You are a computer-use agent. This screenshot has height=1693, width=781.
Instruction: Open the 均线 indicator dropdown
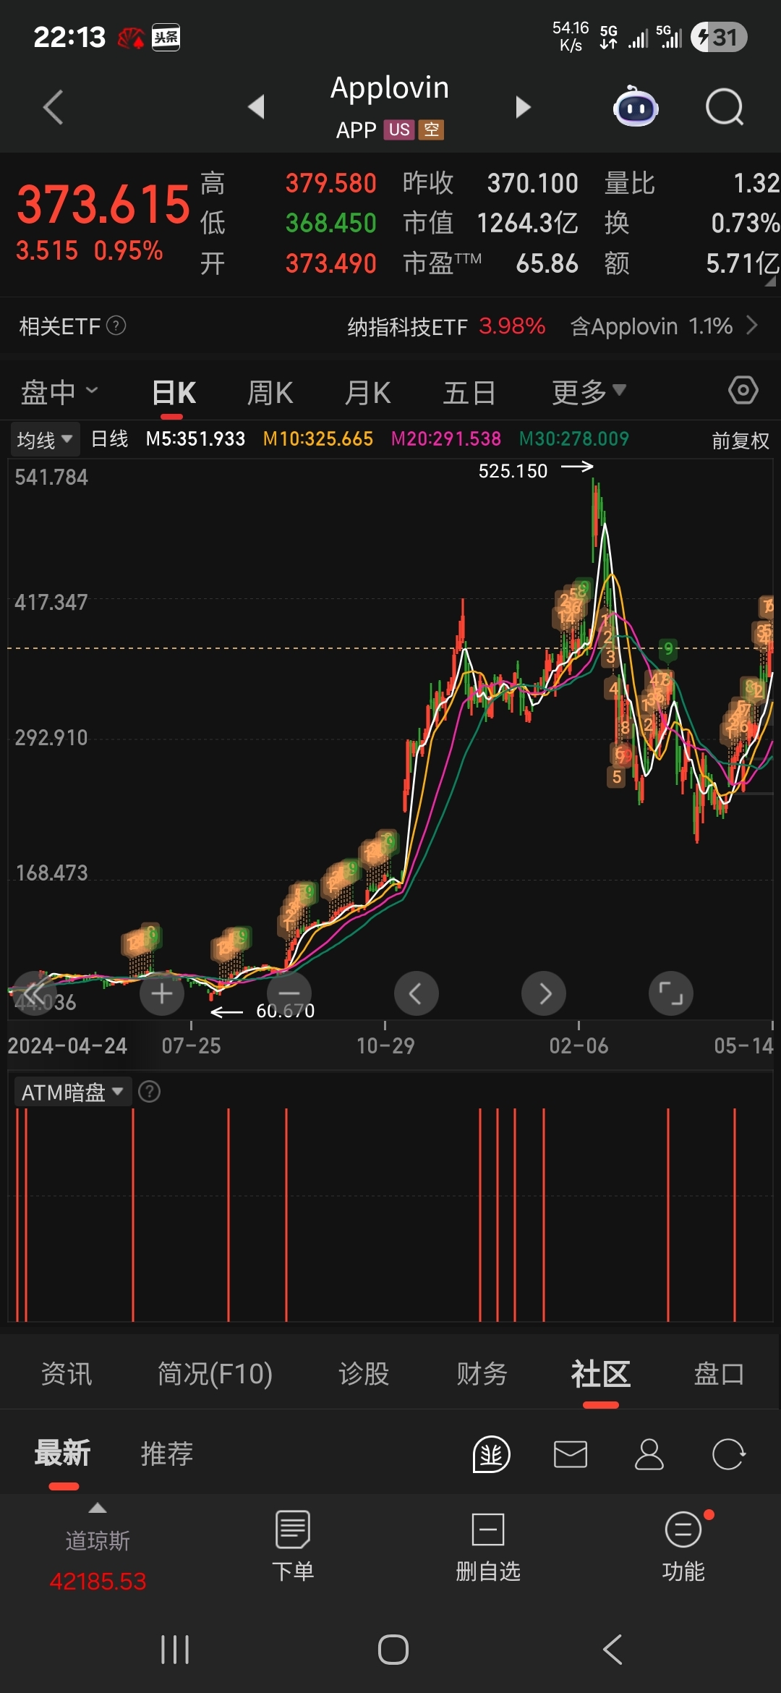[x=45, y=439]
